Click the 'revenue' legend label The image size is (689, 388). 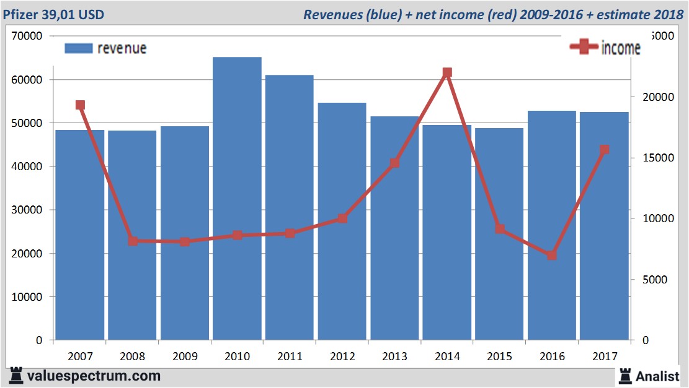(x=122, y=48)
